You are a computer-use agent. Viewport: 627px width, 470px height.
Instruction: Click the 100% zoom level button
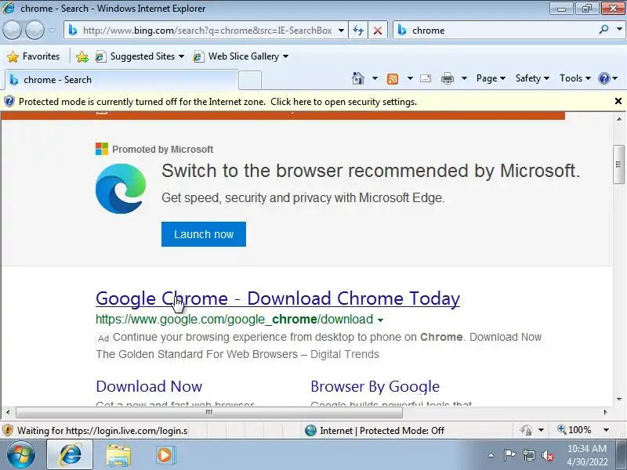[x=574, y=430]
